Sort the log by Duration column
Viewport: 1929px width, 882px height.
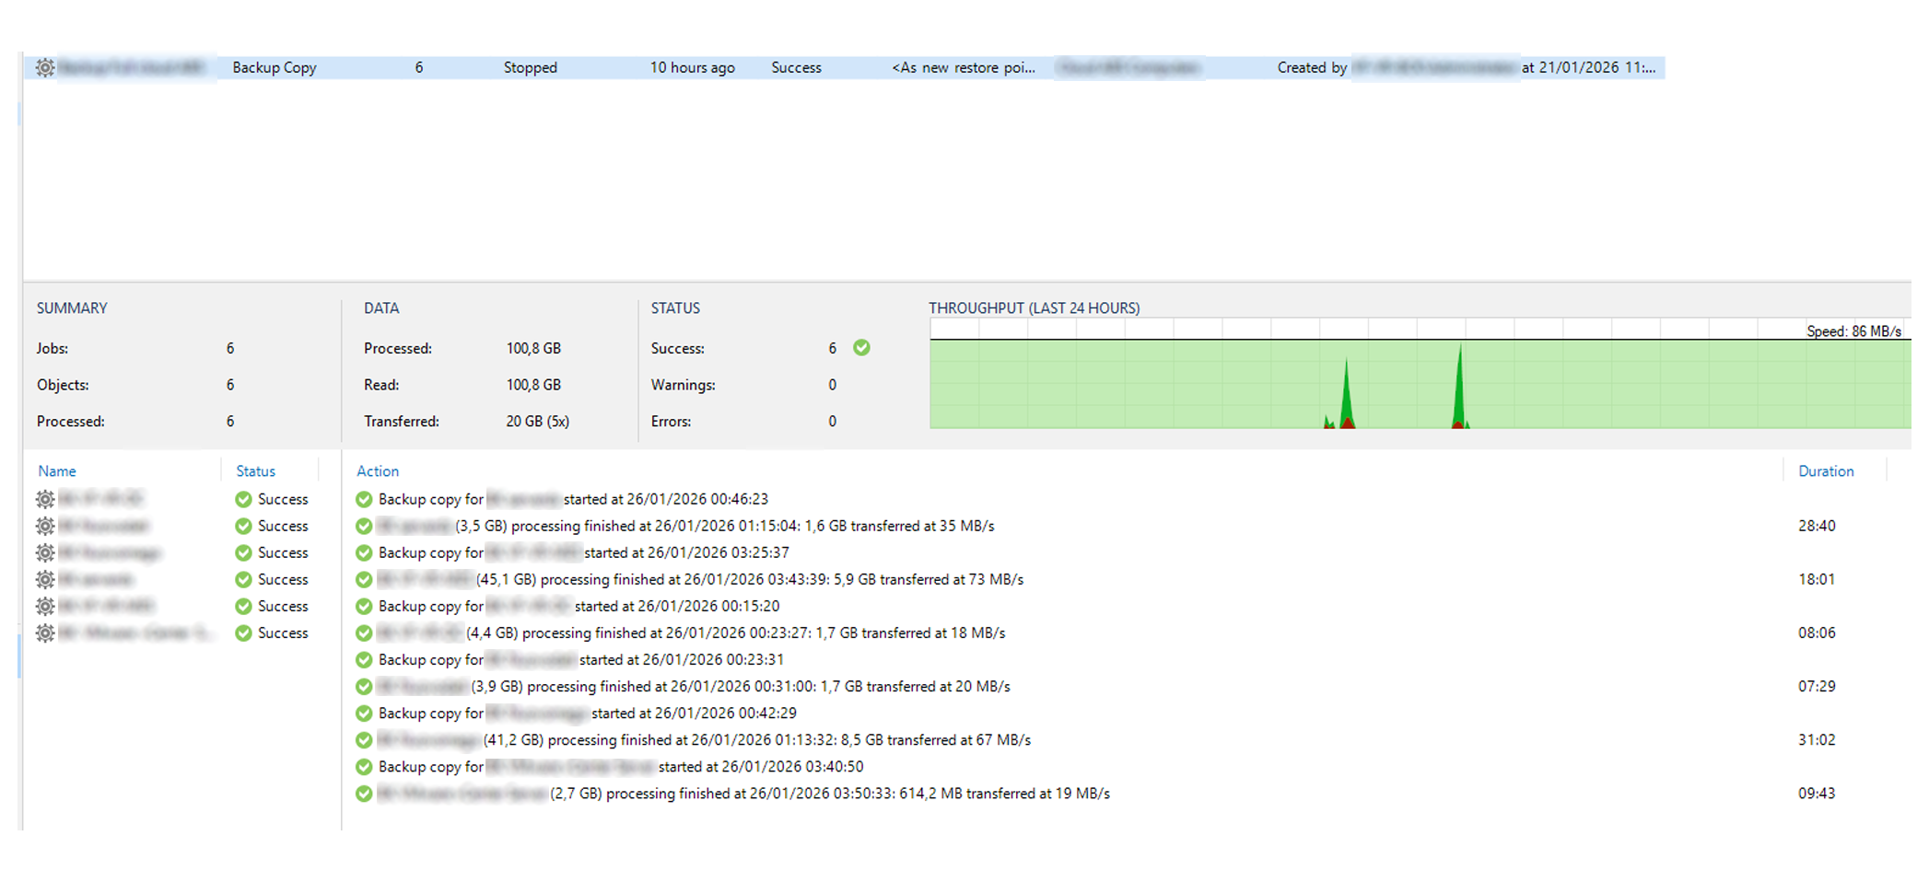pos(1825,471)
